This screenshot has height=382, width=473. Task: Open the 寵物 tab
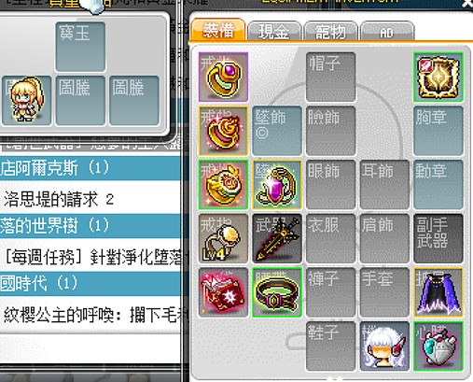coord(330,31)
